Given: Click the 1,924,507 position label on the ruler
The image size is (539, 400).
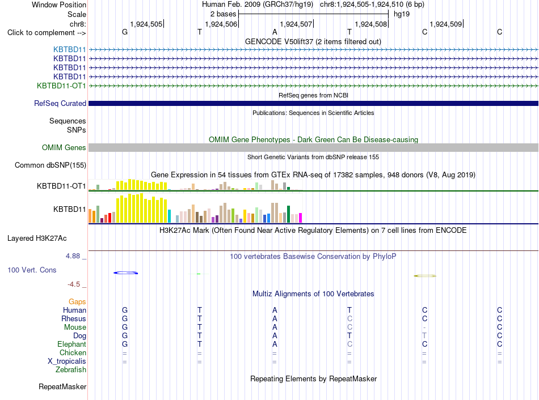Looking at the screenshot, I should tap(296, 24).
